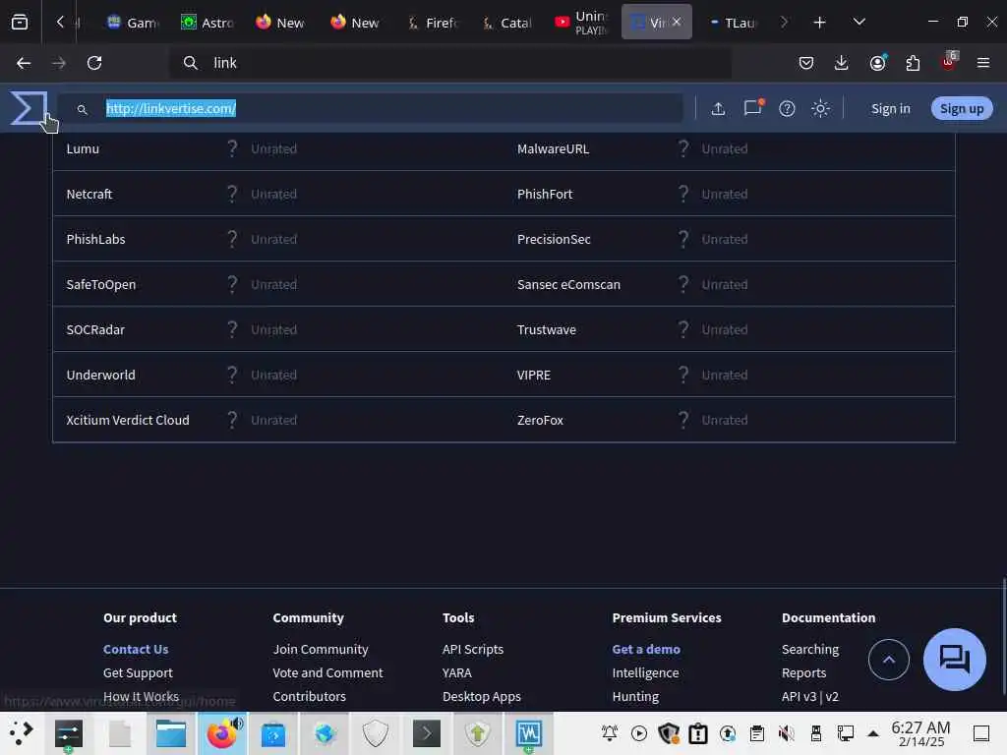Switch to the YouTube Unin playing tab
The width and height of the screenshot is (1007, 755).
point(580,23)
